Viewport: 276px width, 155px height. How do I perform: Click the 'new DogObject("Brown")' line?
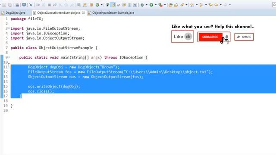(x=74, y=67)
